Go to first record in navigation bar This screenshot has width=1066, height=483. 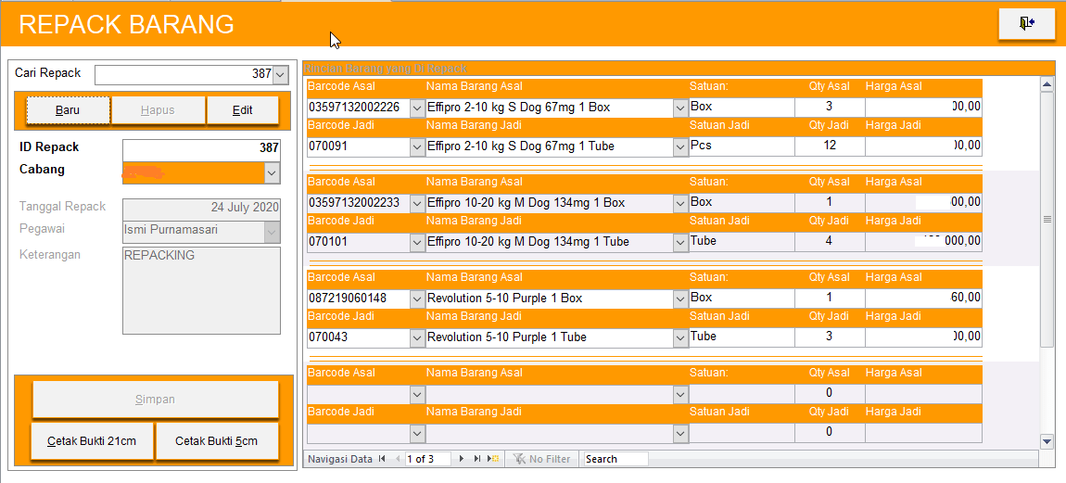pos(382,459)
